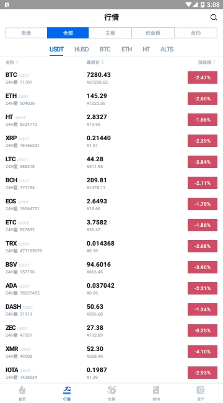
Task: Switch to the 主板 segment
Action: [x=110, y=33]
